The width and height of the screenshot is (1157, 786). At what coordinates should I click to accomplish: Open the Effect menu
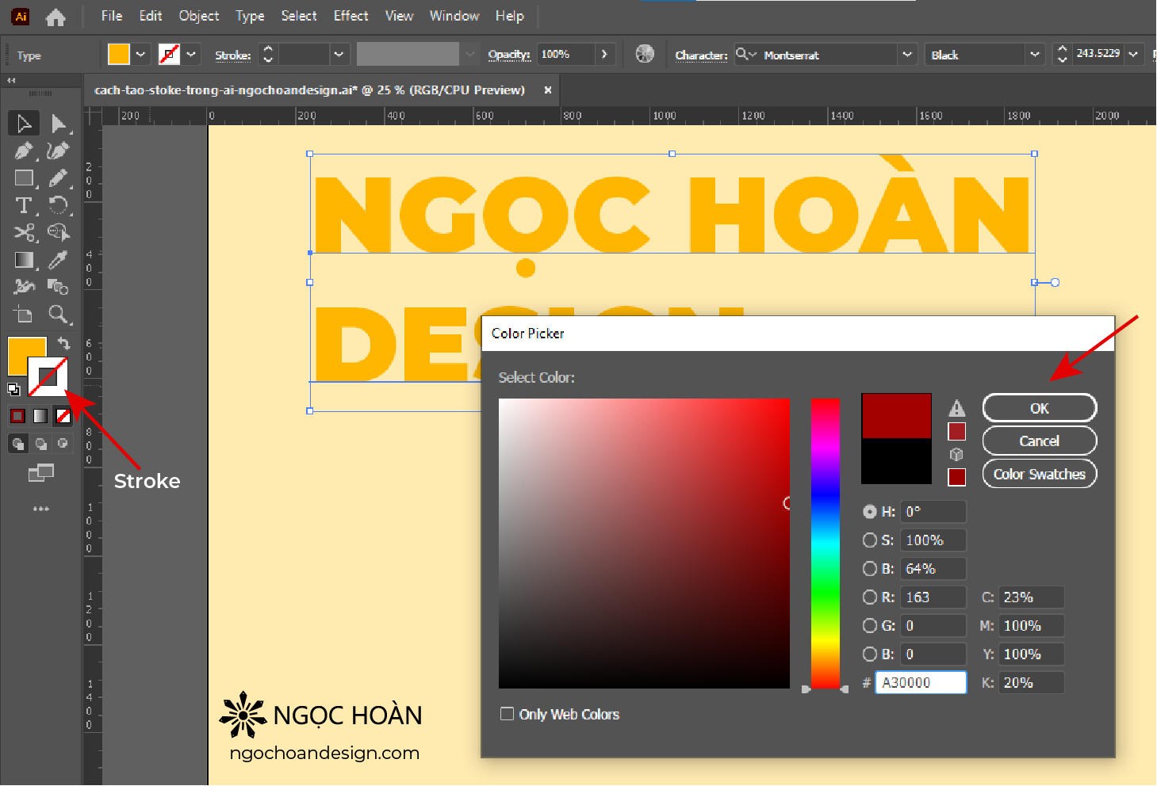pyautogui.click(x=351, y=16)
